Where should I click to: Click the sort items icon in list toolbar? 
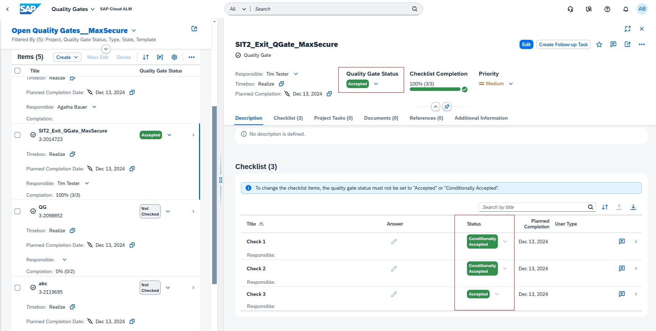[x=146, y=57]
